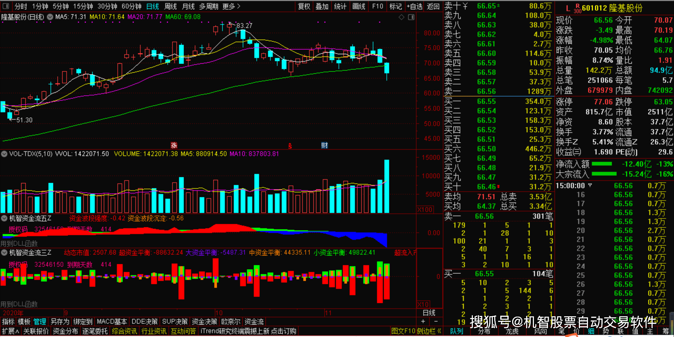Viewport: 674px width, 337px height.
Task: Select the DDE决策 indicator
Action: tap(145, 322)
